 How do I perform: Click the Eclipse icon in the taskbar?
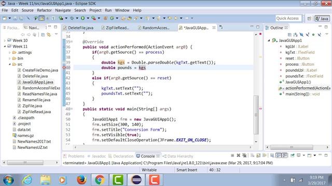[x=136, y=180]
